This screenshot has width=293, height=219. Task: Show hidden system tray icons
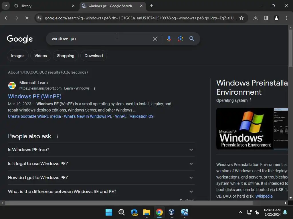tap(240, 212)
